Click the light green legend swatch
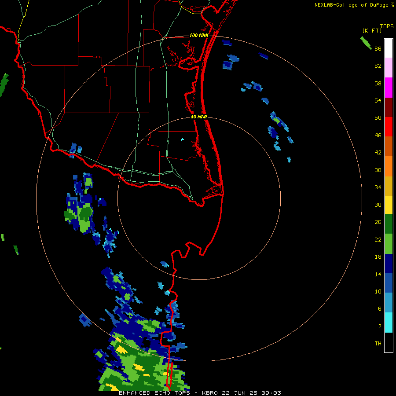 click(389, 244)
